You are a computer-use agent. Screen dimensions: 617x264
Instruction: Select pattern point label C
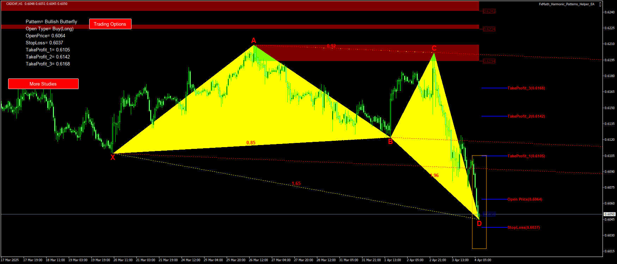[434, 49]
